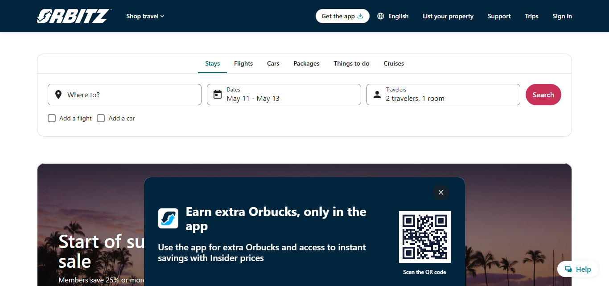
Task: Click the Scan the QR code text
Action: tap(424, 272)
